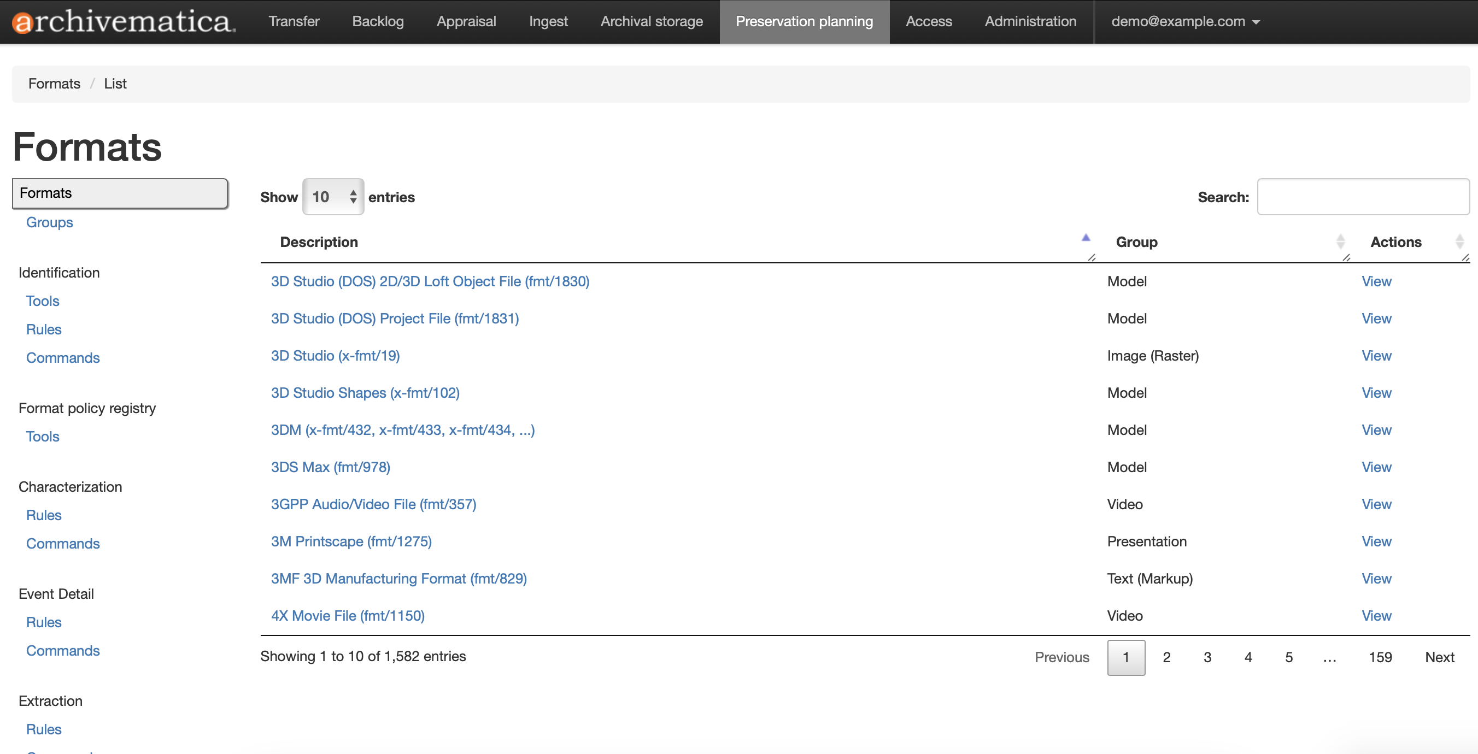Screen dimensions: 1478x754
Task: Open the Administration tab
Action: [1030, 22]
